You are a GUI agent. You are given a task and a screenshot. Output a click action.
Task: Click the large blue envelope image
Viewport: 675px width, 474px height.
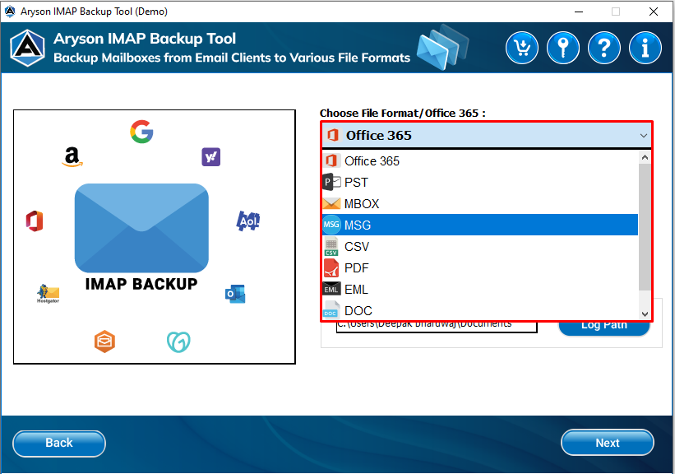[x=141, y=228]
